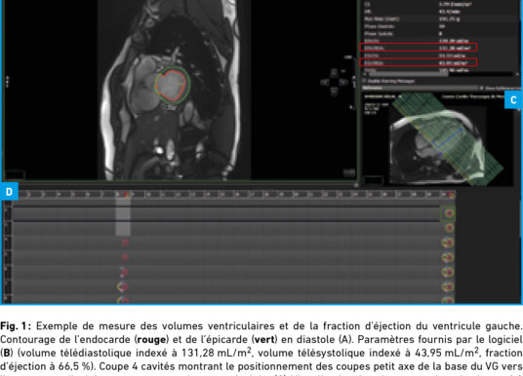Click the left ventricle contour in main image

[172, 85]
